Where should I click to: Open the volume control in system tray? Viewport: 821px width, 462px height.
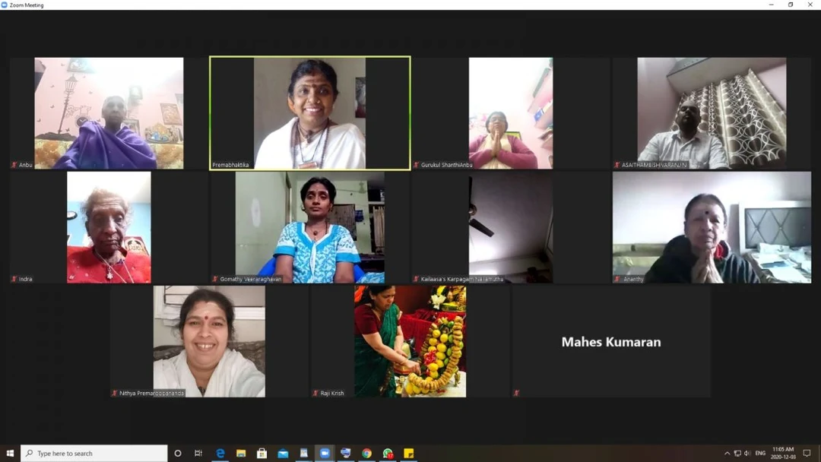coord(747,453)
